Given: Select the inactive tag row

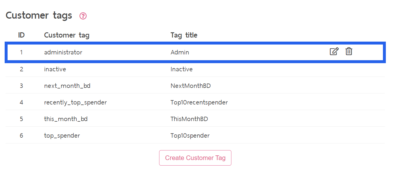Looking at the screenshot, I should coord(195,69).
